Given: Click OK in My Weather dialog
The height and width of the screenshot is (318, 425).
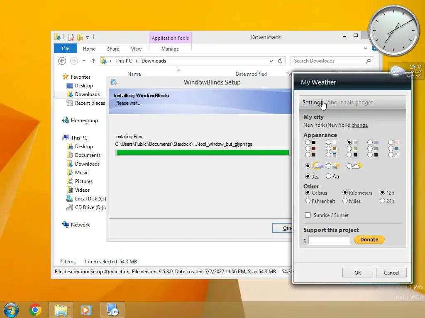Looking at the screenshot, I should point(358,272).
